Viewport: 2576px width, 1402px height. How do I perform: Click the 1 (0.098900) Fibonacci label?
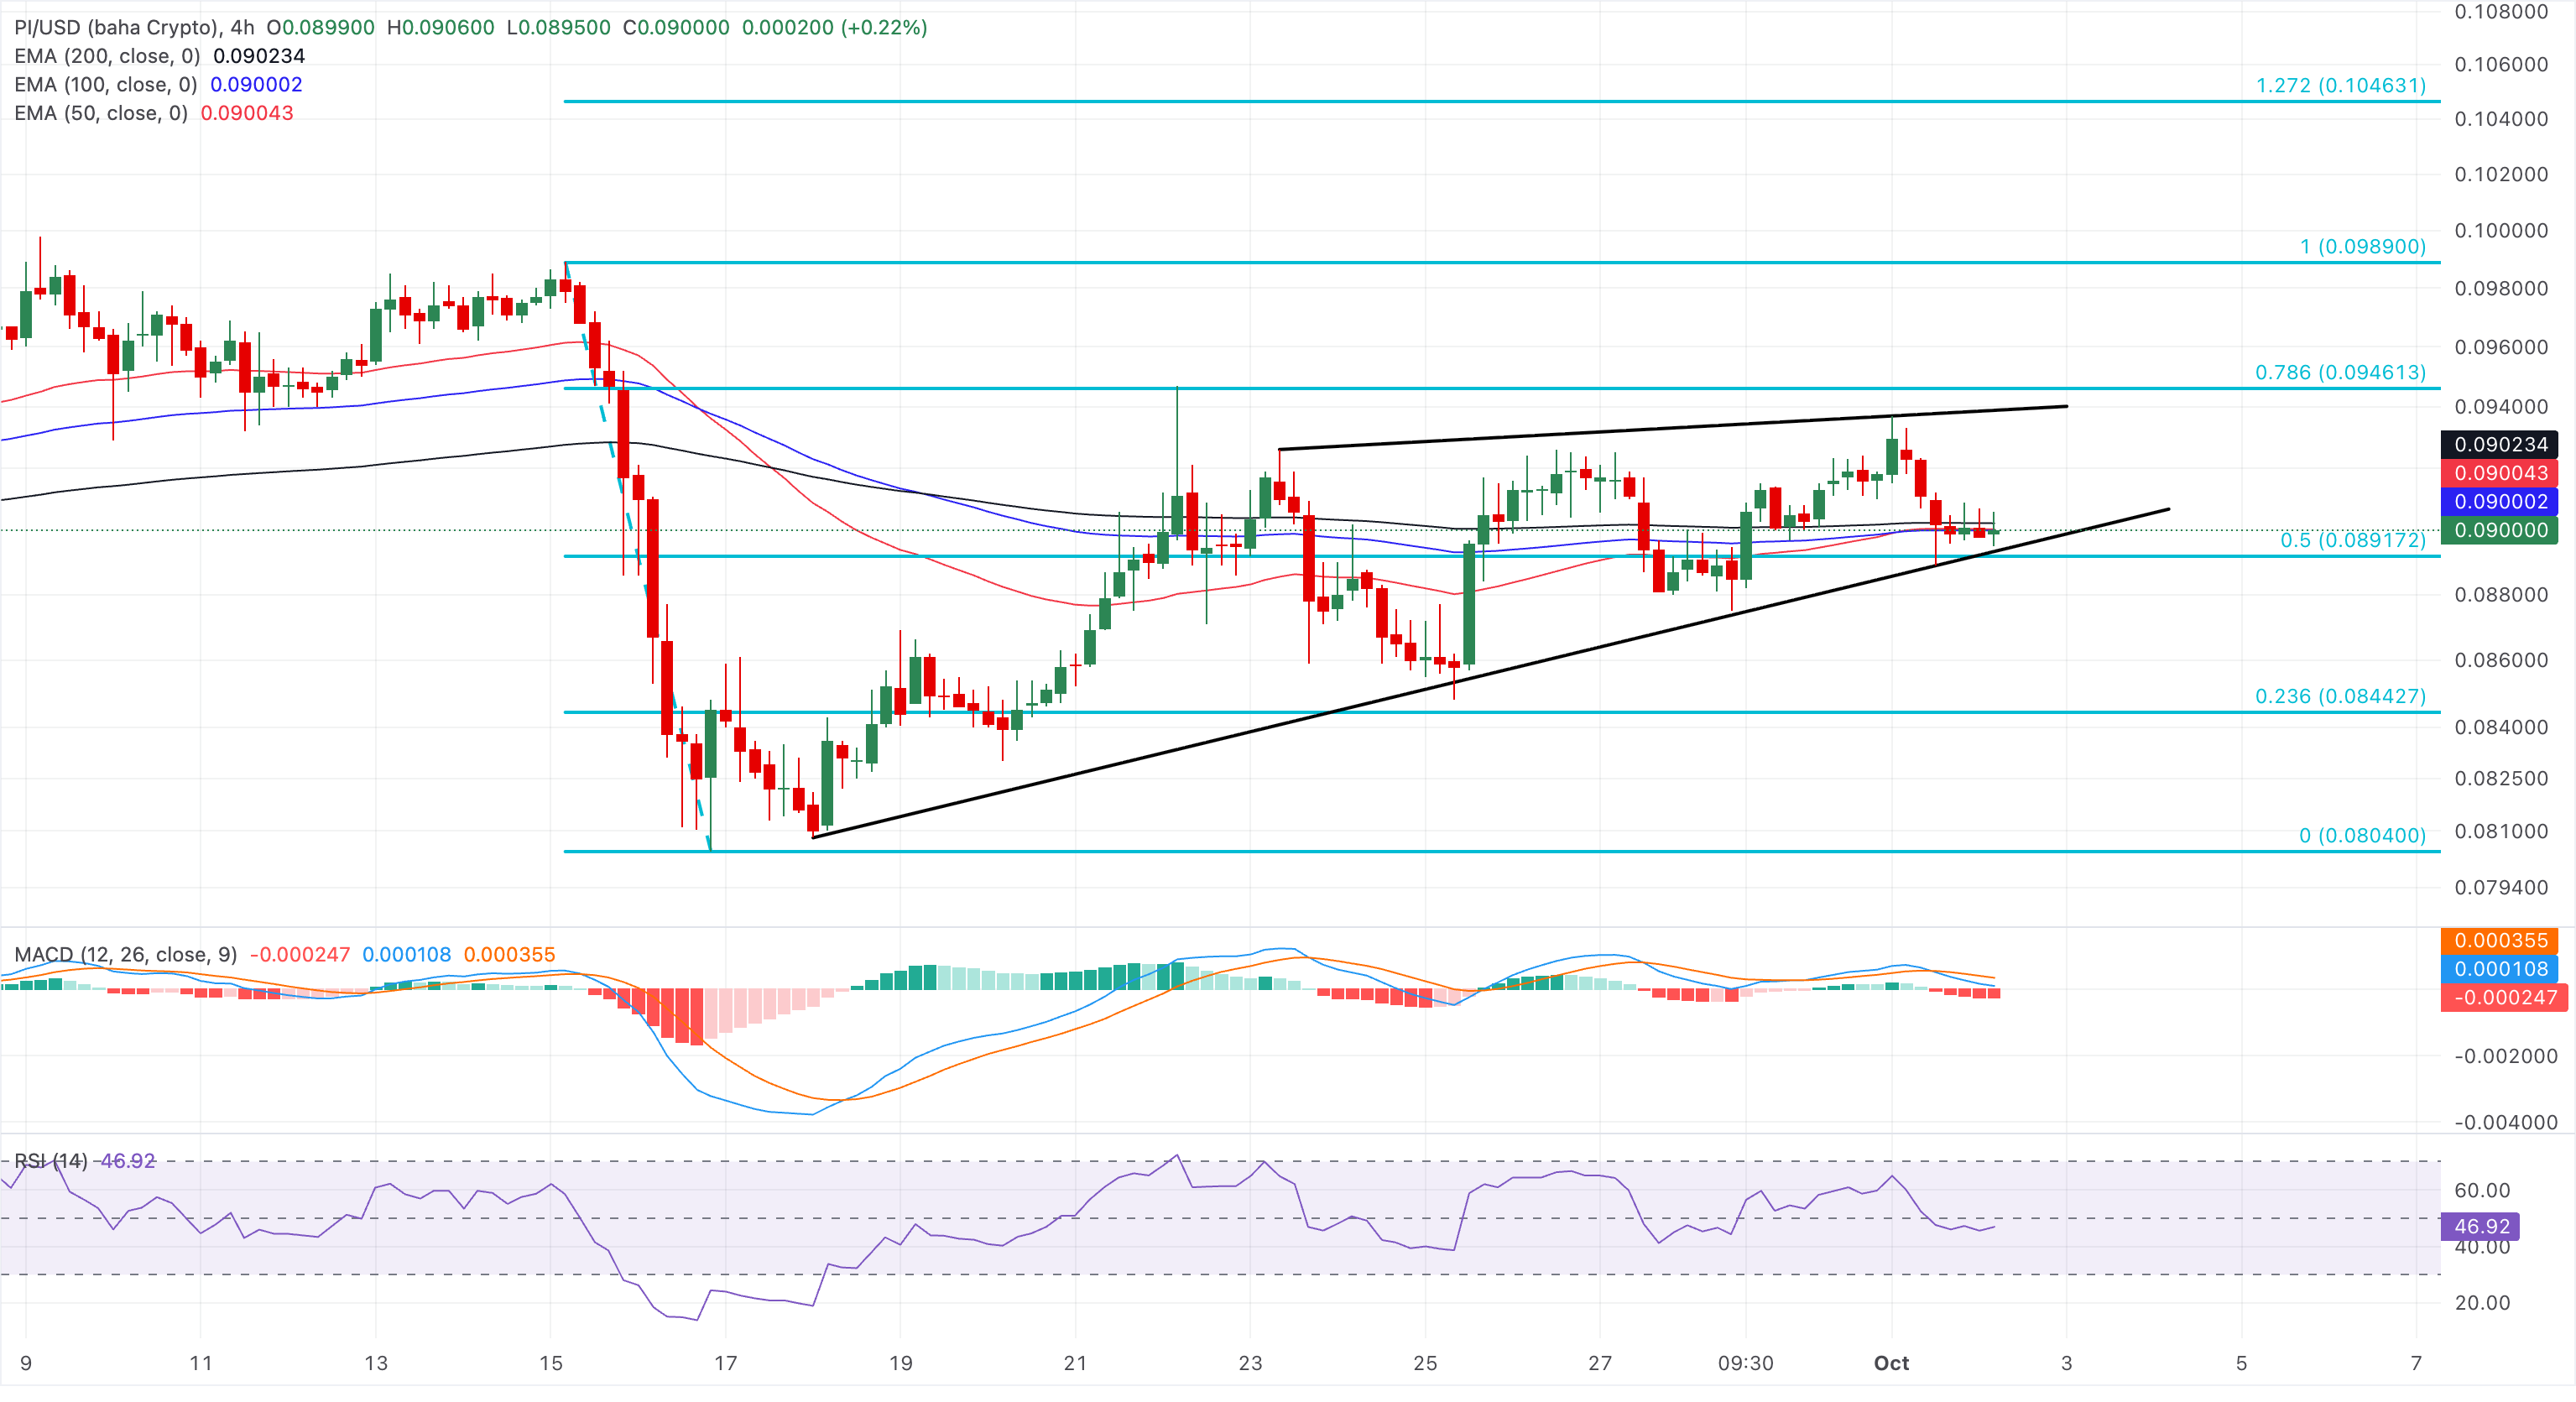(x=2363, y=247)
